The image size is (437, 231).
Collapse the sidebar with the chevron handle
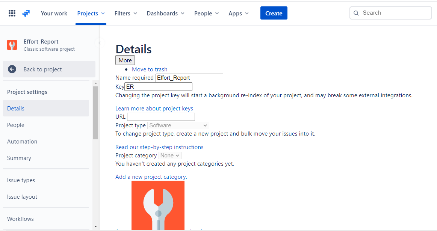(x=100, y=43)
